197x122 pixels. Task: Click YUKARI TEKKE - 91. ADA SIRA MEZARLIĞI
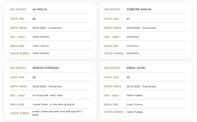click(53, 105)
